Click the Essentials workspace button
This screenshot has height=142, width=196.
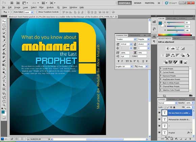124,3
